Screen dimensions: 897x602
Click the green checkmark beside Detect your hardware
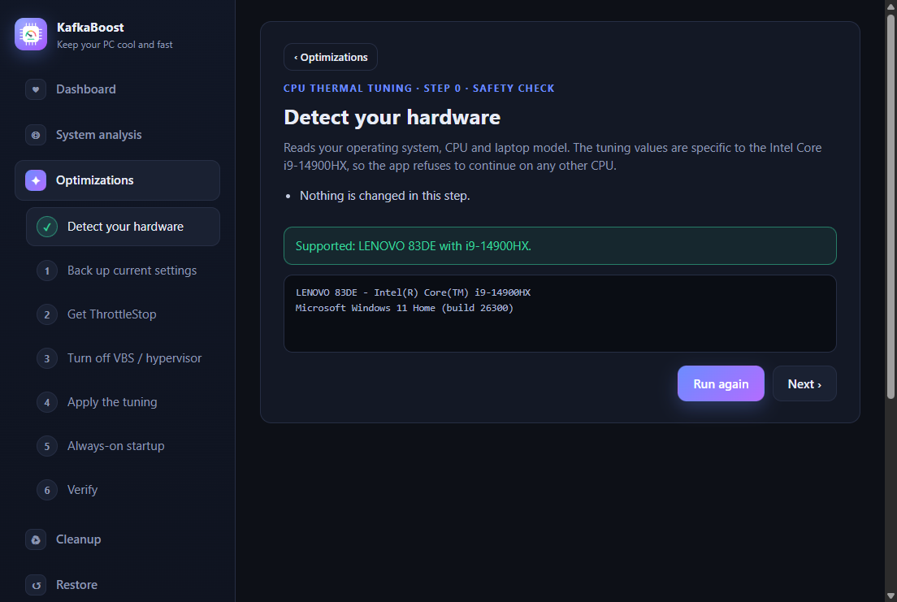[x=47, y=227]
